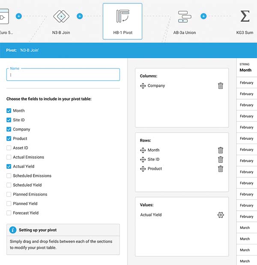Image resolution: width=257 pixels, height=265 pixels.
Task: Remove Product from Rows with trash icon
Action: coord(221,169)
